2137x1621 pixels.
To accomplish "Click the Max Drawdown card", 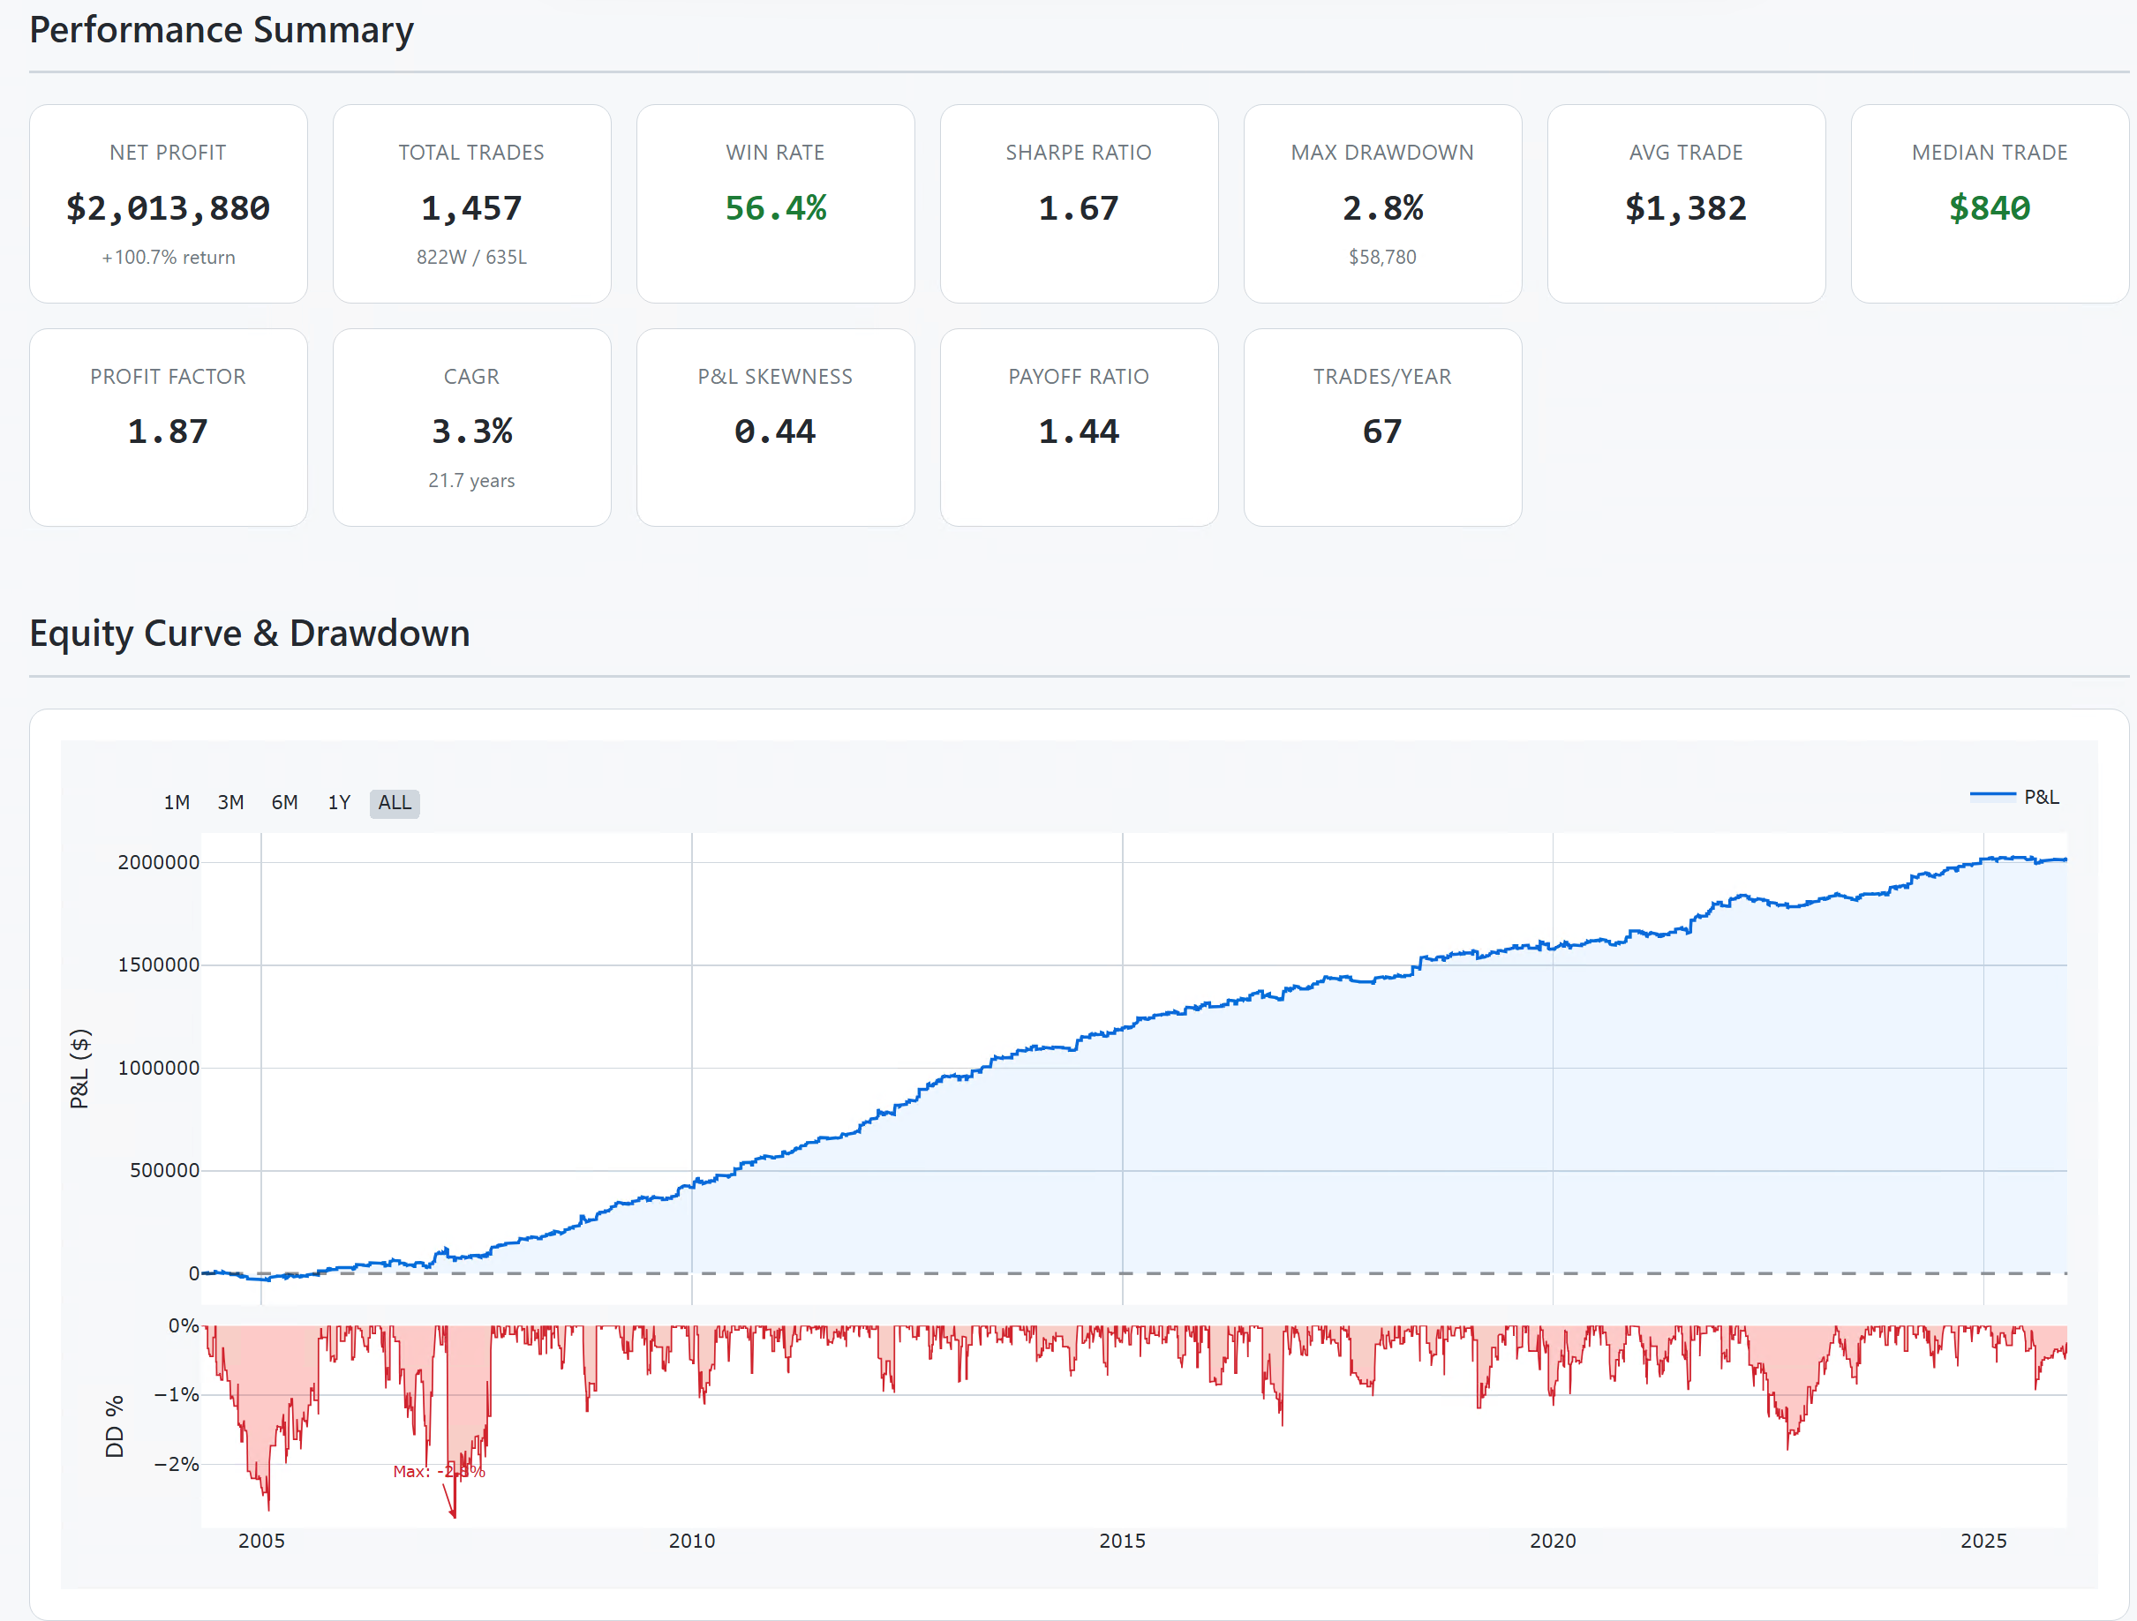I will pos(1381,204).
